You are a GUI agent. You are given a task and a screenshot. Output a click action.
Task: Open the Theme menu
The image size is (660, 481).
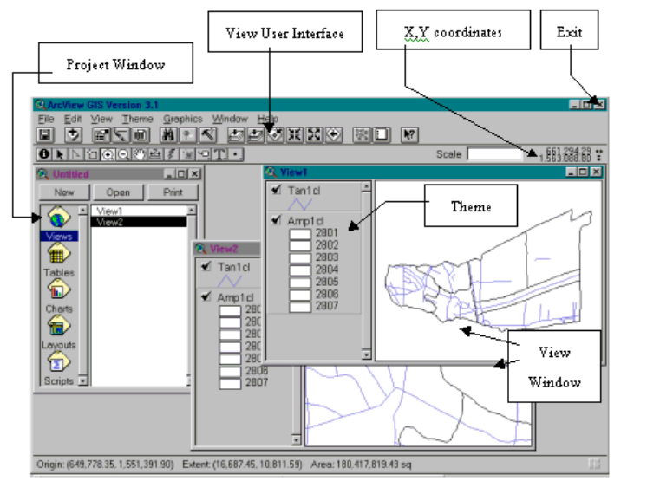click(x=138, y=119)
